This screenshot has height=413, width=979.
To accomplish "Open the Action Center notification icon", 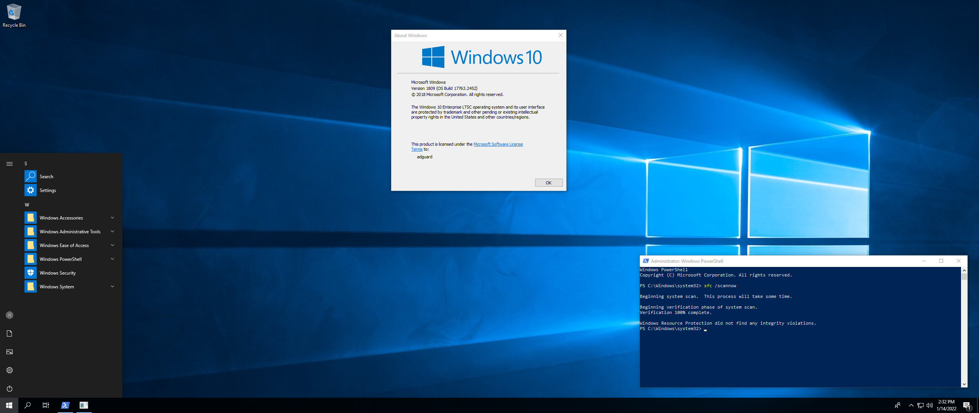I will 967,405.
